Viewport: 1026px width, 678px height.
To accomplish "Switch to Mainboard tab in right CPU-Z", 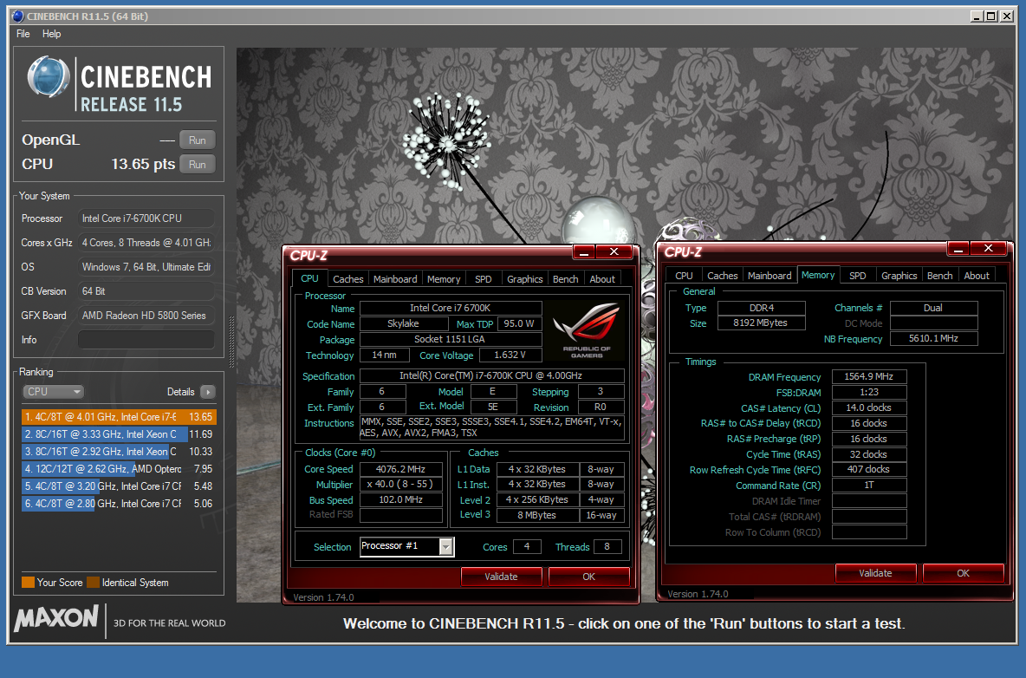I will click(769, 276).
